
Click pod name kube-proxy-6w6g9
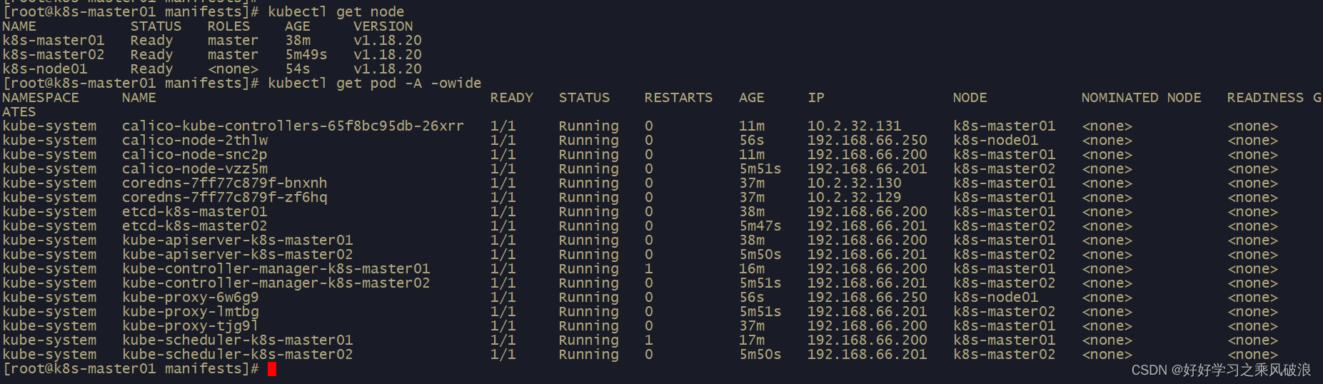[x=191, y=298]
